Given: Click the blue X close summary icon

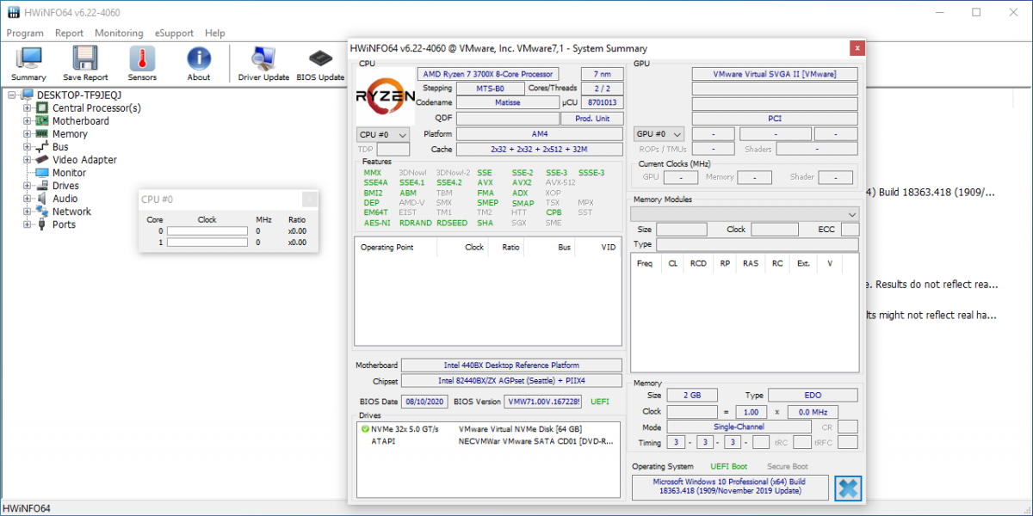Looking at the screenshot, I should tap(847, 488).
